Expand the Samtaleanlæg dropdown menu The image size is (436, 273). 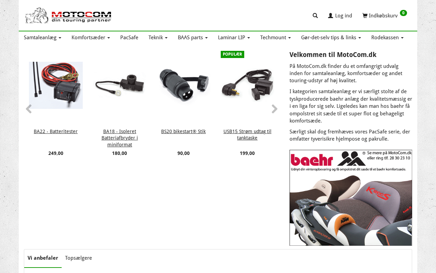tap(43, 38)
